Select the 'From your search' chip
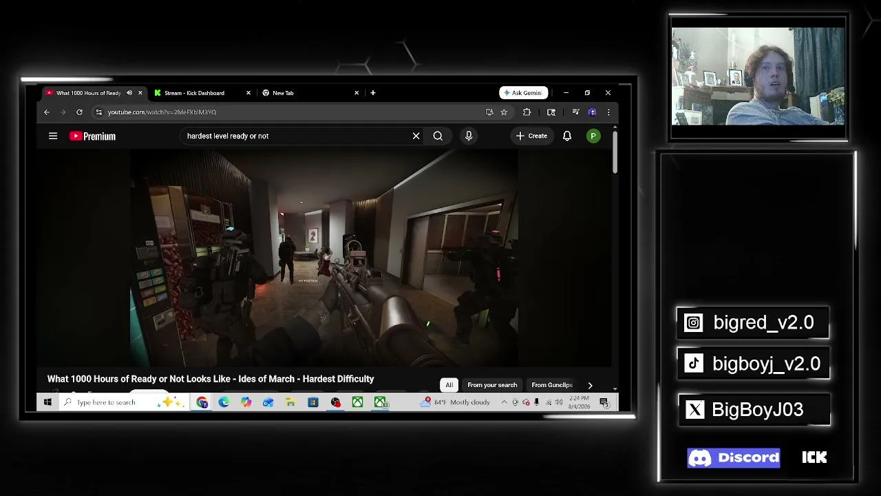The width and height of the screenshot is (881, 496). point(492,385)
